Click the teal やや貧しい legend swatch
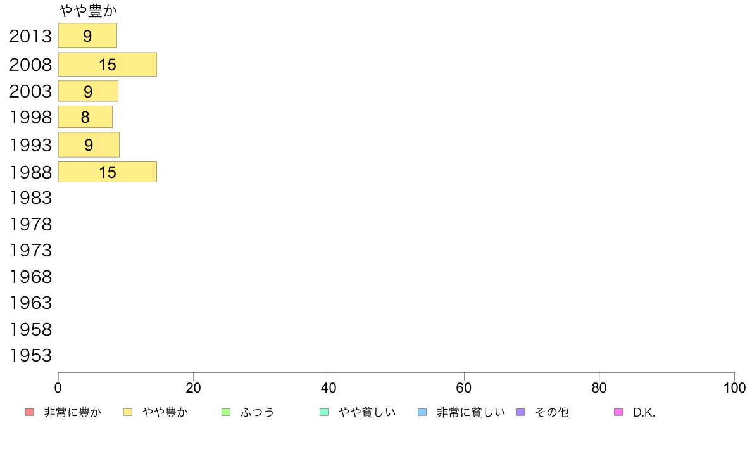 point(324,412)
